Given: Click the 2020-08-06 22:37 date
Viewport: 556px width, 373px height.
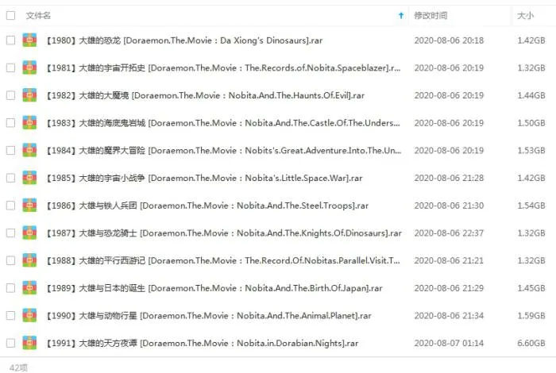Looking at the screenshot, I should coord(449,233).
